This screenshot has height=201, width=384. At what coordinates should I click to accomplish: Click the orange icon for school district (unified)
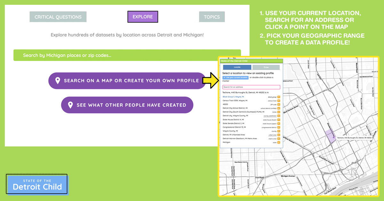click(279, 108)
